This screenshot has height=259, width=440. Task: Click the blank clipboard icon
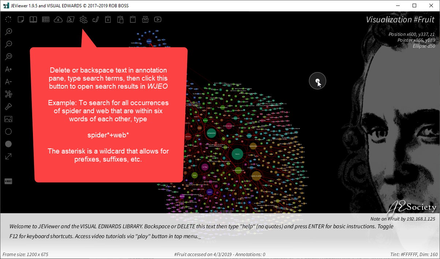click(x=133, y=19)
